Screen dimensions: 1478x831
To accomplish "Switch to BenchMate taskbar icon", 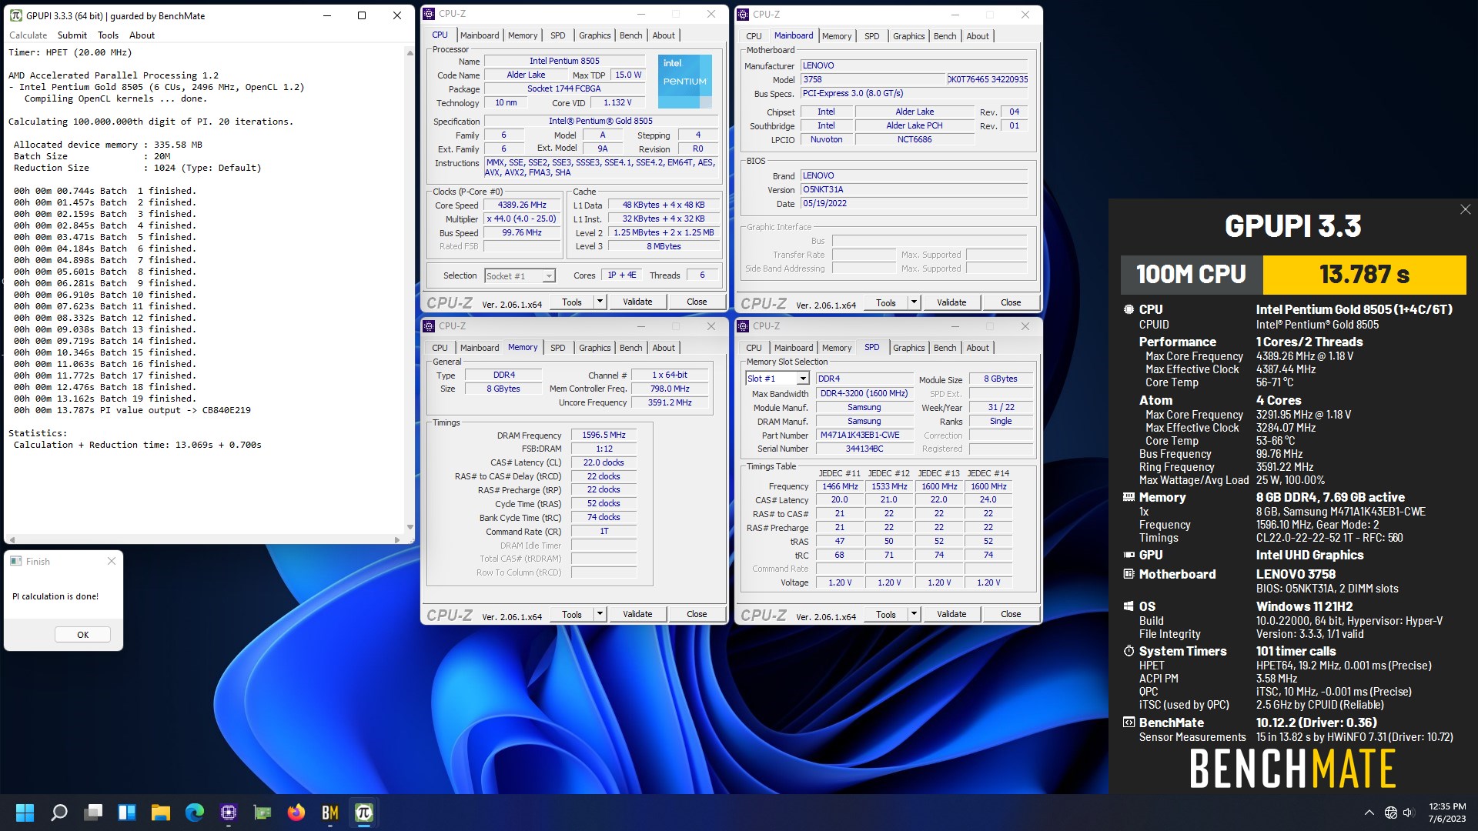I will [330, 813].
